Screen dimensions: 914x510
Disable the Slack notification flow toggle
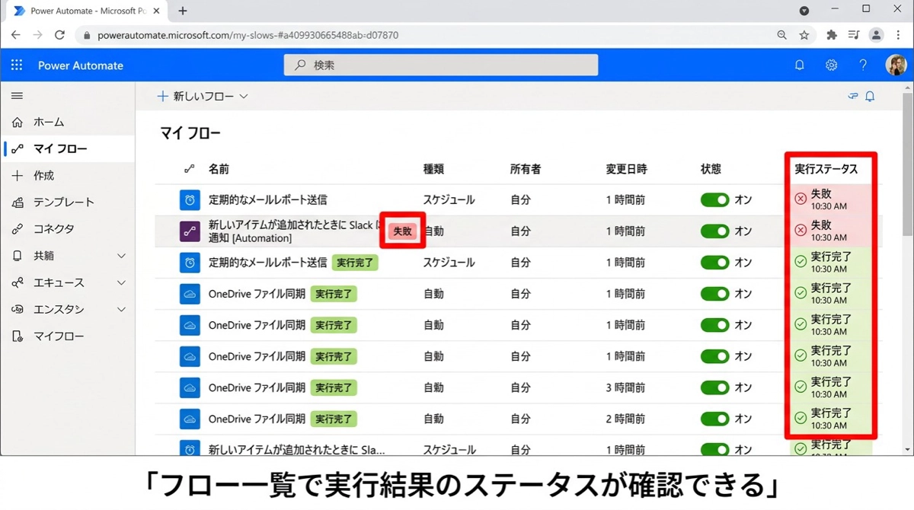pyautogui.click(x=714, y=231)
